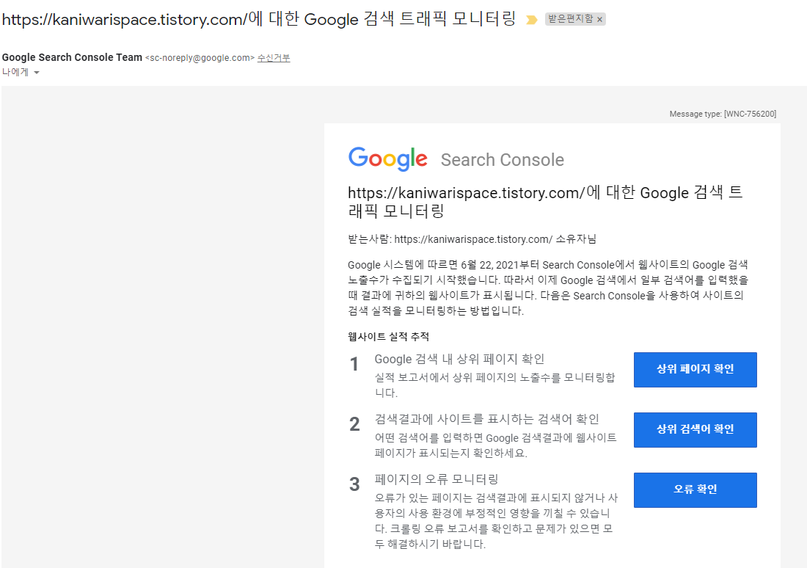807x568 pixels.
Task: Expand recipient details arrow next to 나에게
Action: pyautogui.click(x=37, y=73)
